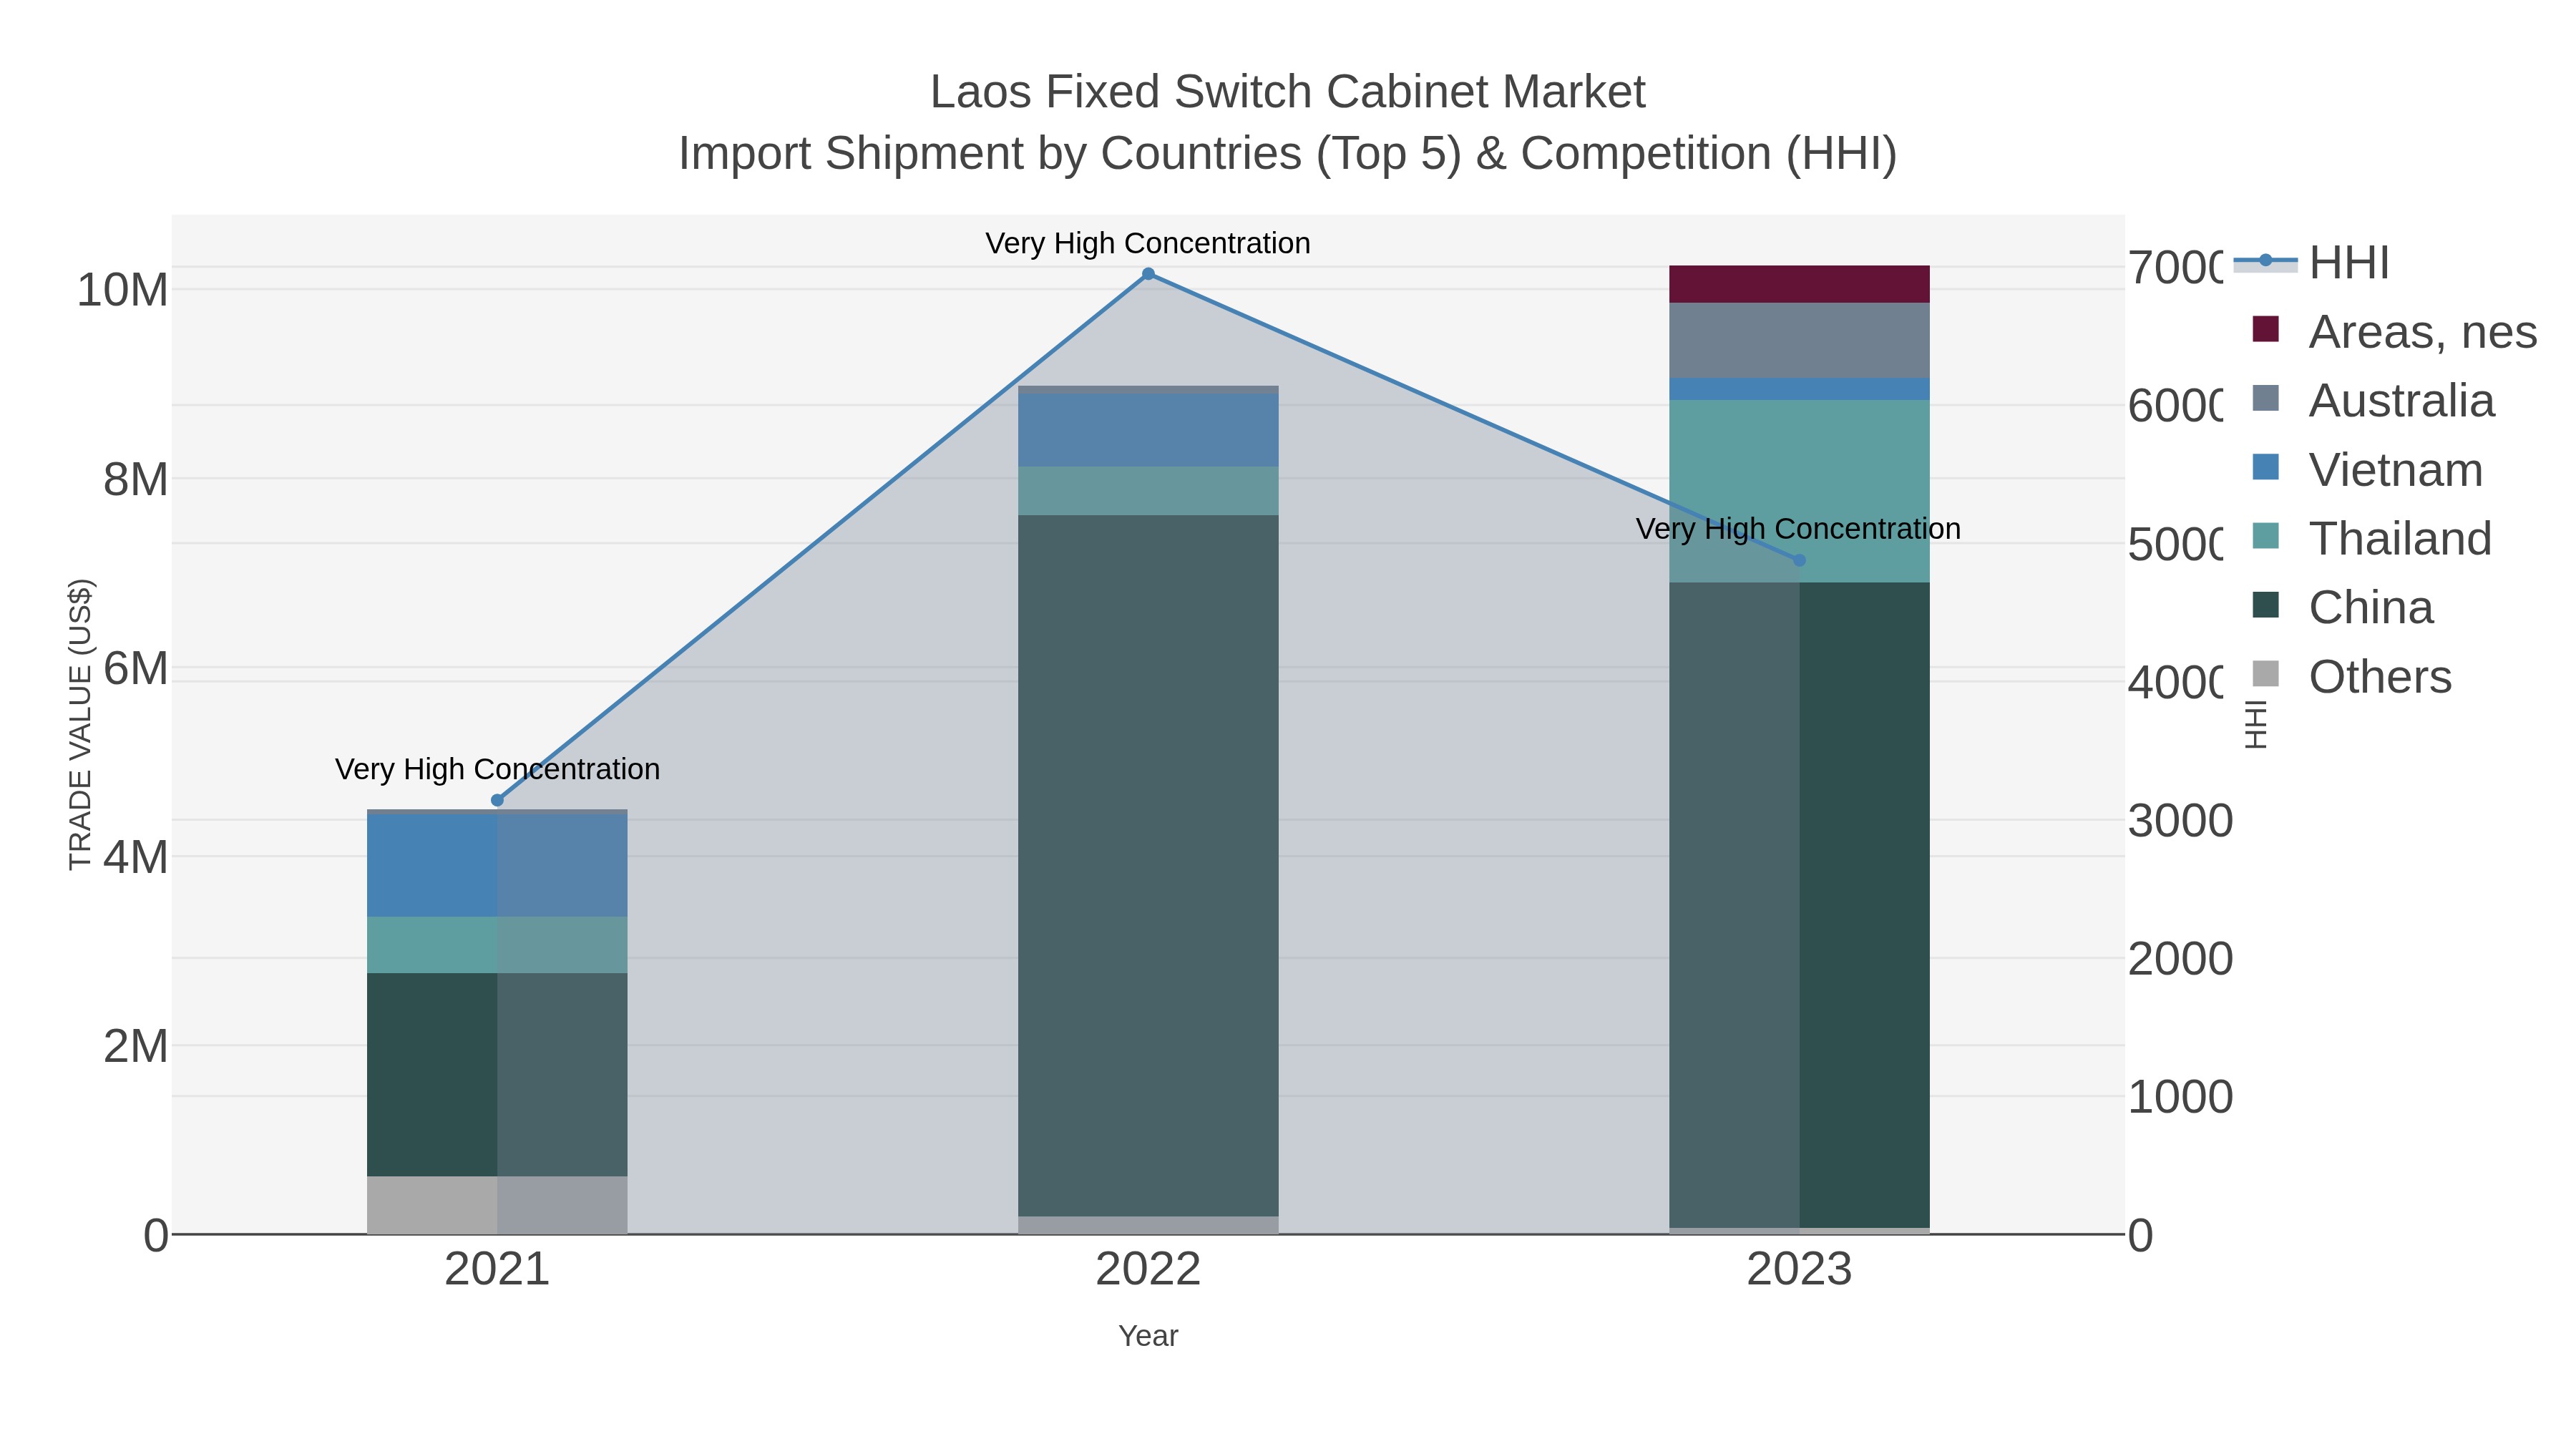Click the 2021 China bar segment
2576x1449 pixels.
point(497,1075)
